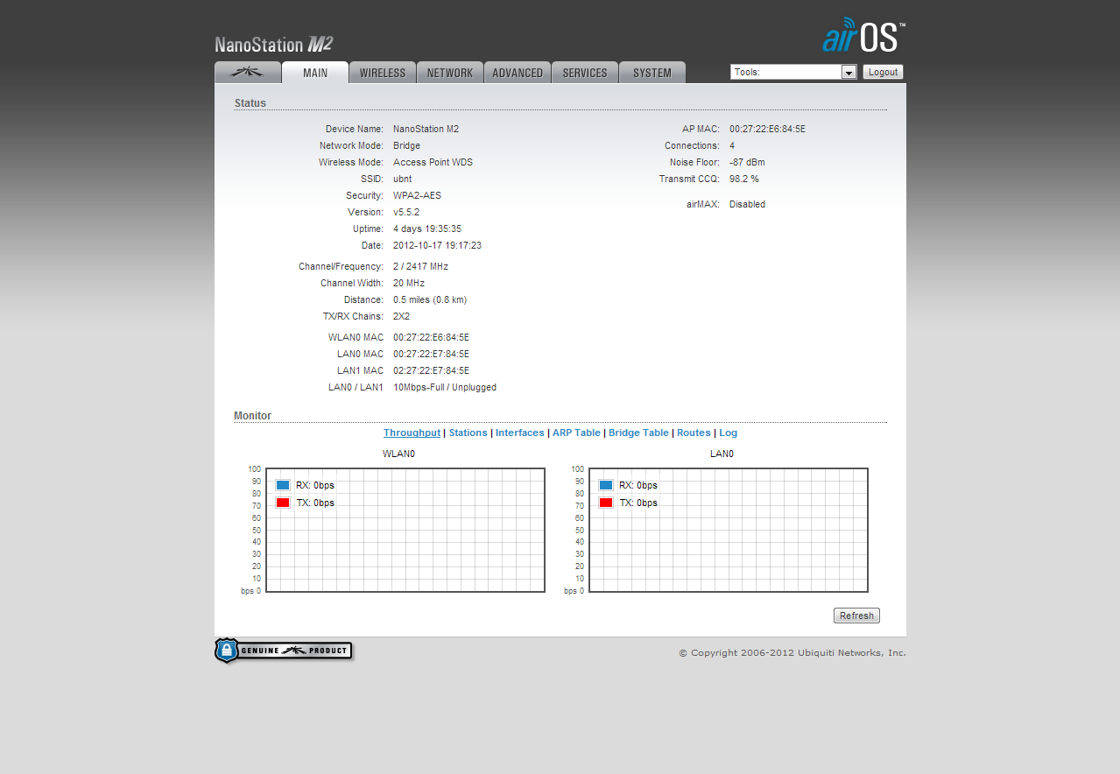Screen dimensions: 1120x774
Task: Click the Wireless Mode value Access Point WDS
Action: 433,162
